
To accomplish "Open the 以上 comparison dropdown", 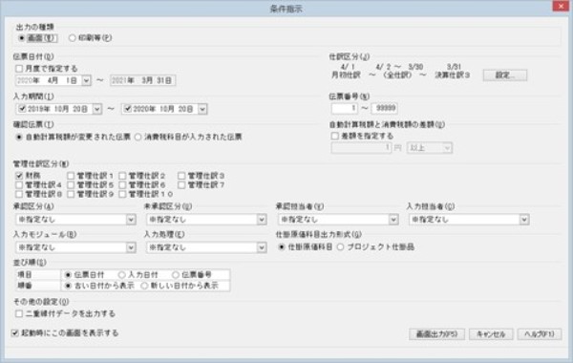I will click(x=430, y=148).
